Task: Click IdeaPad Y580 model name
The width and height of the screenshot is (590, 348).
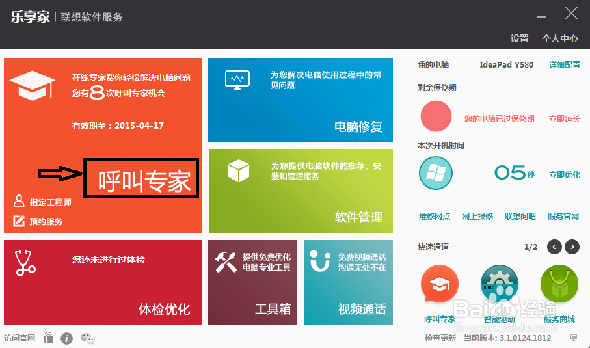Action: [507, 64]
